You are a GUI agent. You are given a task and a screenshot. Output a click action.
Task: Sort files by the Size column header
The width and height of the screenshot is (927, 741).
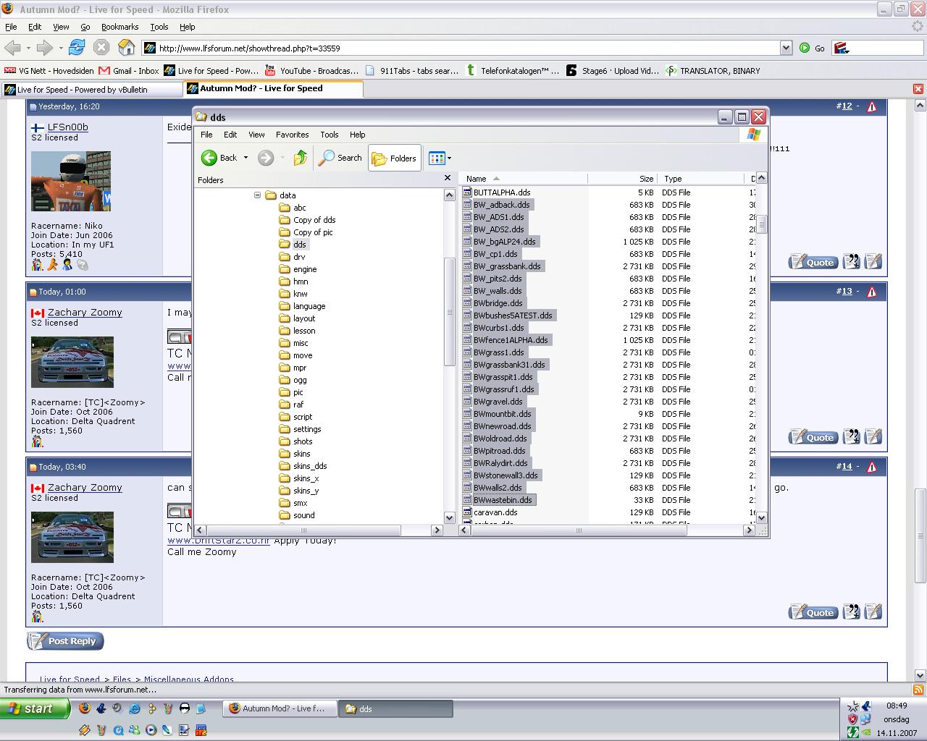coord(623,179)
